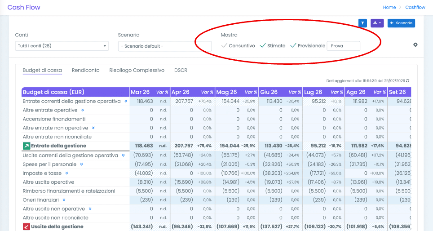Click the Prova text input field

coord(343,46)
